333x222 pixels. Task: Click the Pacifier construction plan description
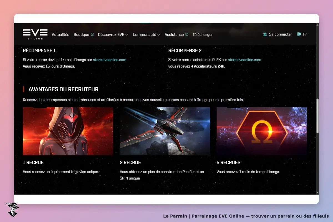162,175
